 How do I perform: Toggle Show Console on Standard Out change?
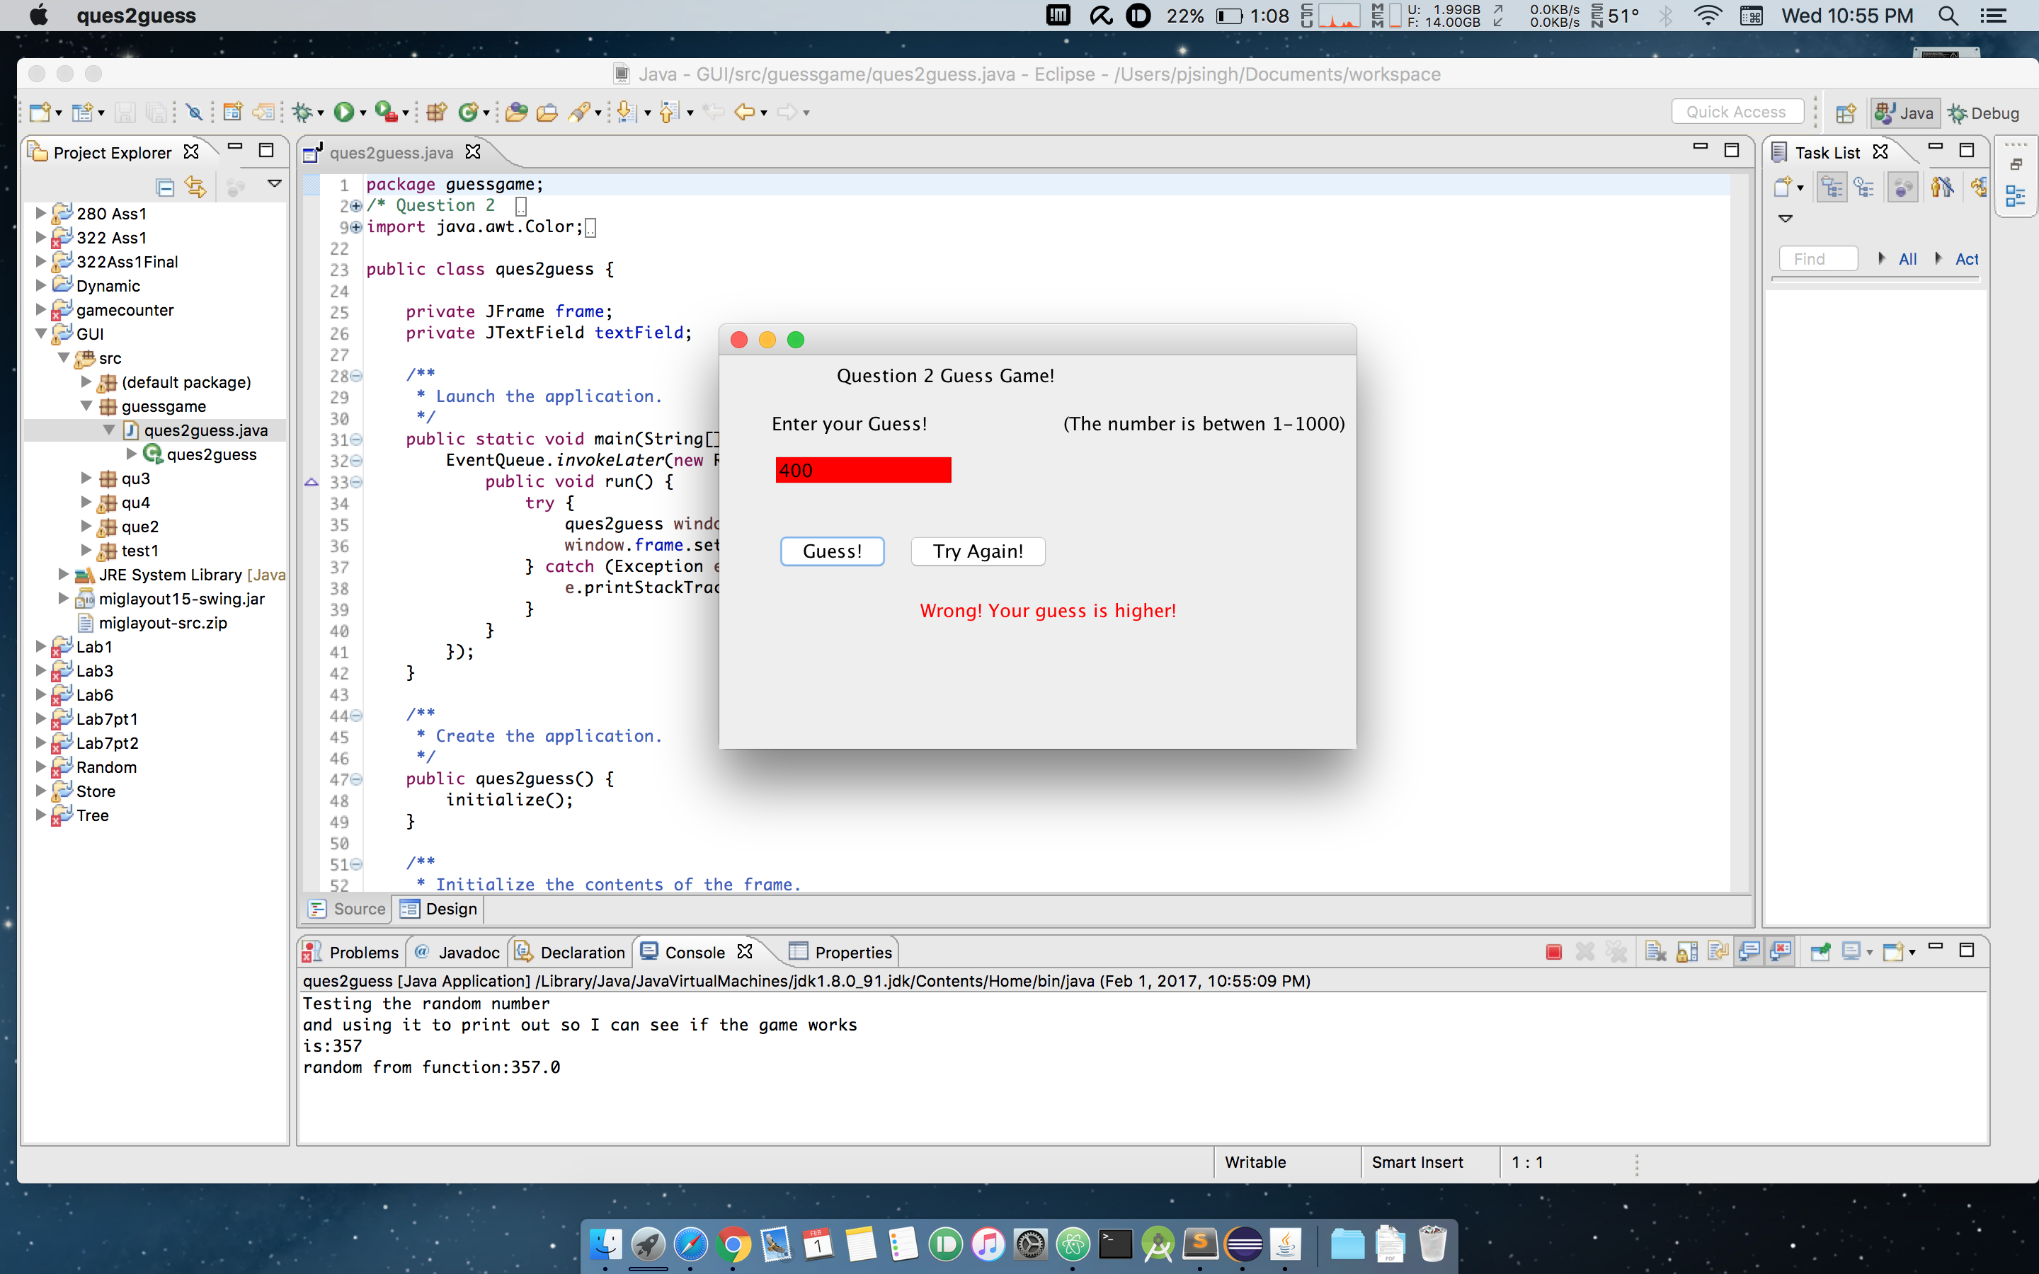pos(1749,952)
